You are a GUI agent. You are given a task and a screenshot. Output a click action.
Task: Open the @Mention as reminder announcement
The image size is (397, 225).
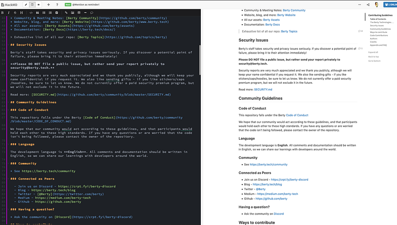[x=86, y=4]
